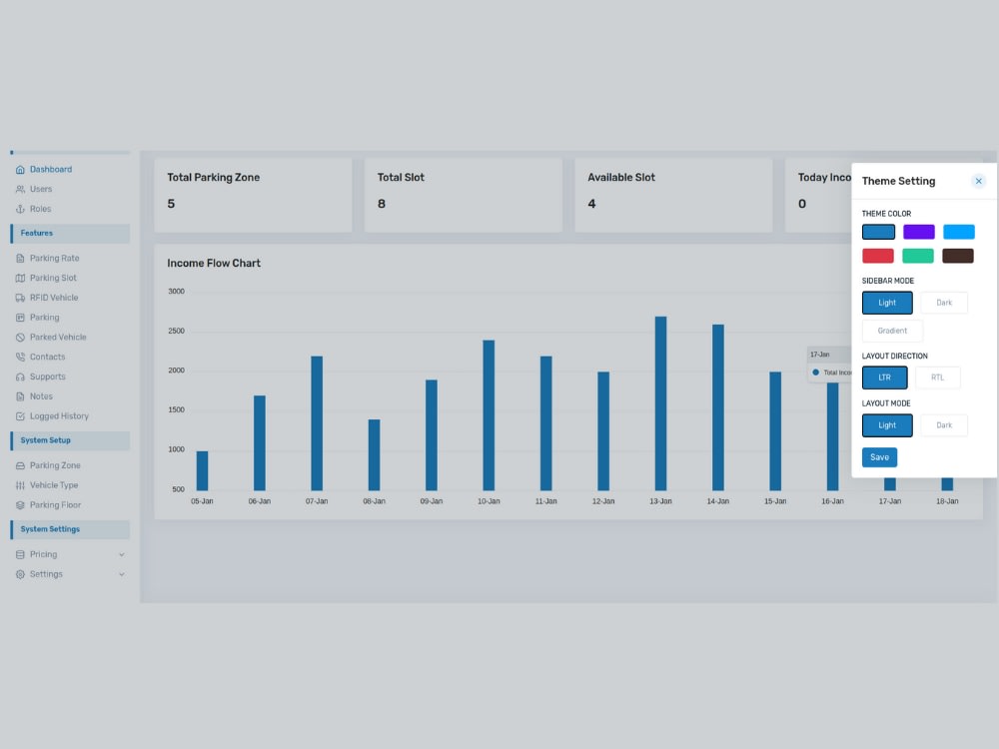Pick the light blue theme color

[959, 232]
